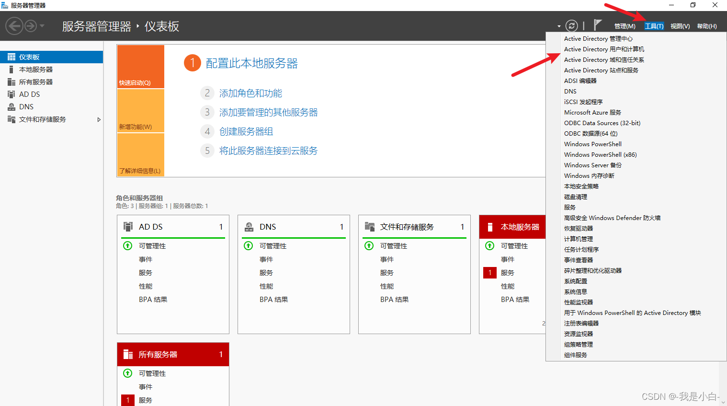The image size is (727, 406).
Task: Click the AD DS tile header icon
Action: click(128, 227)
